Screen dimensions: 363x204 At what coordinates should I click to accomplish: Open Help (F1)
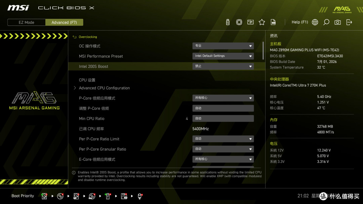[300, 22]
